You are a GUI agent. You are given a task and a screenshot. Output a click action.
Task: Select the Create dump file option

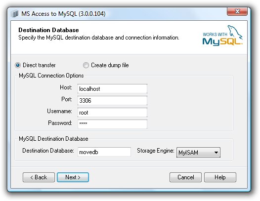coord(86,65)
